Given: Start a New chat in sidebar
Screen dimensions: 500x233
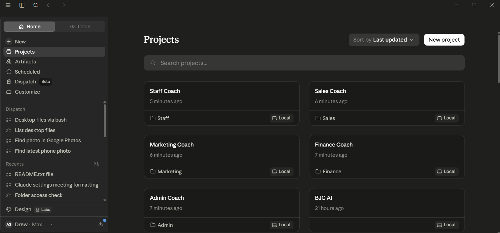Looking at the screenshot, I should coord(54,42).
